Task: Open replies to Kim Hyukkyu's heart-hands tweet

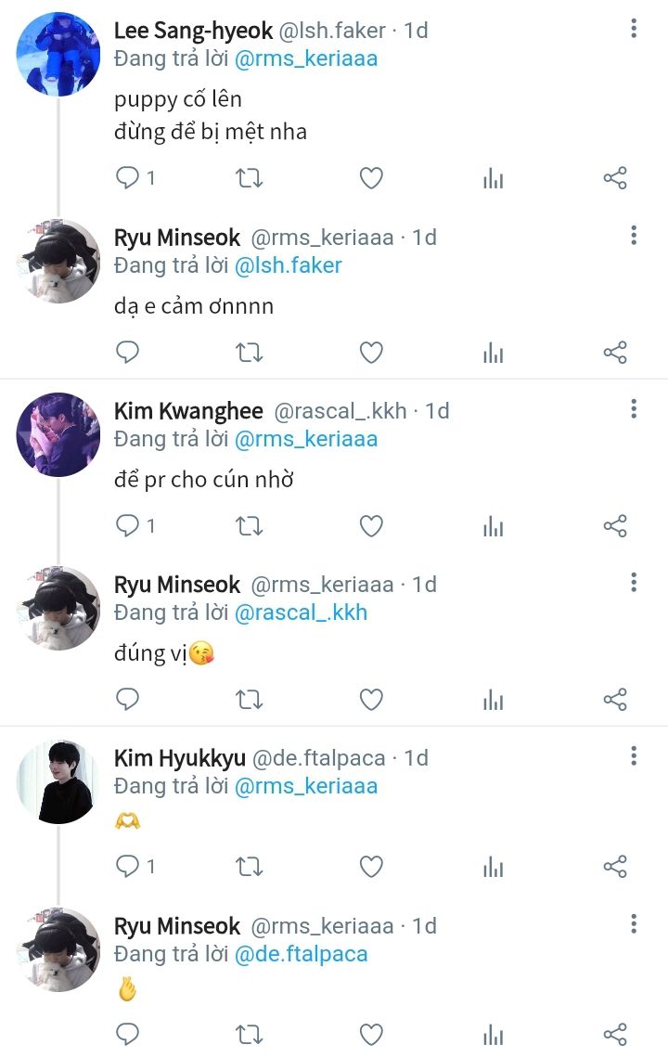Action: tap(127, 867)
